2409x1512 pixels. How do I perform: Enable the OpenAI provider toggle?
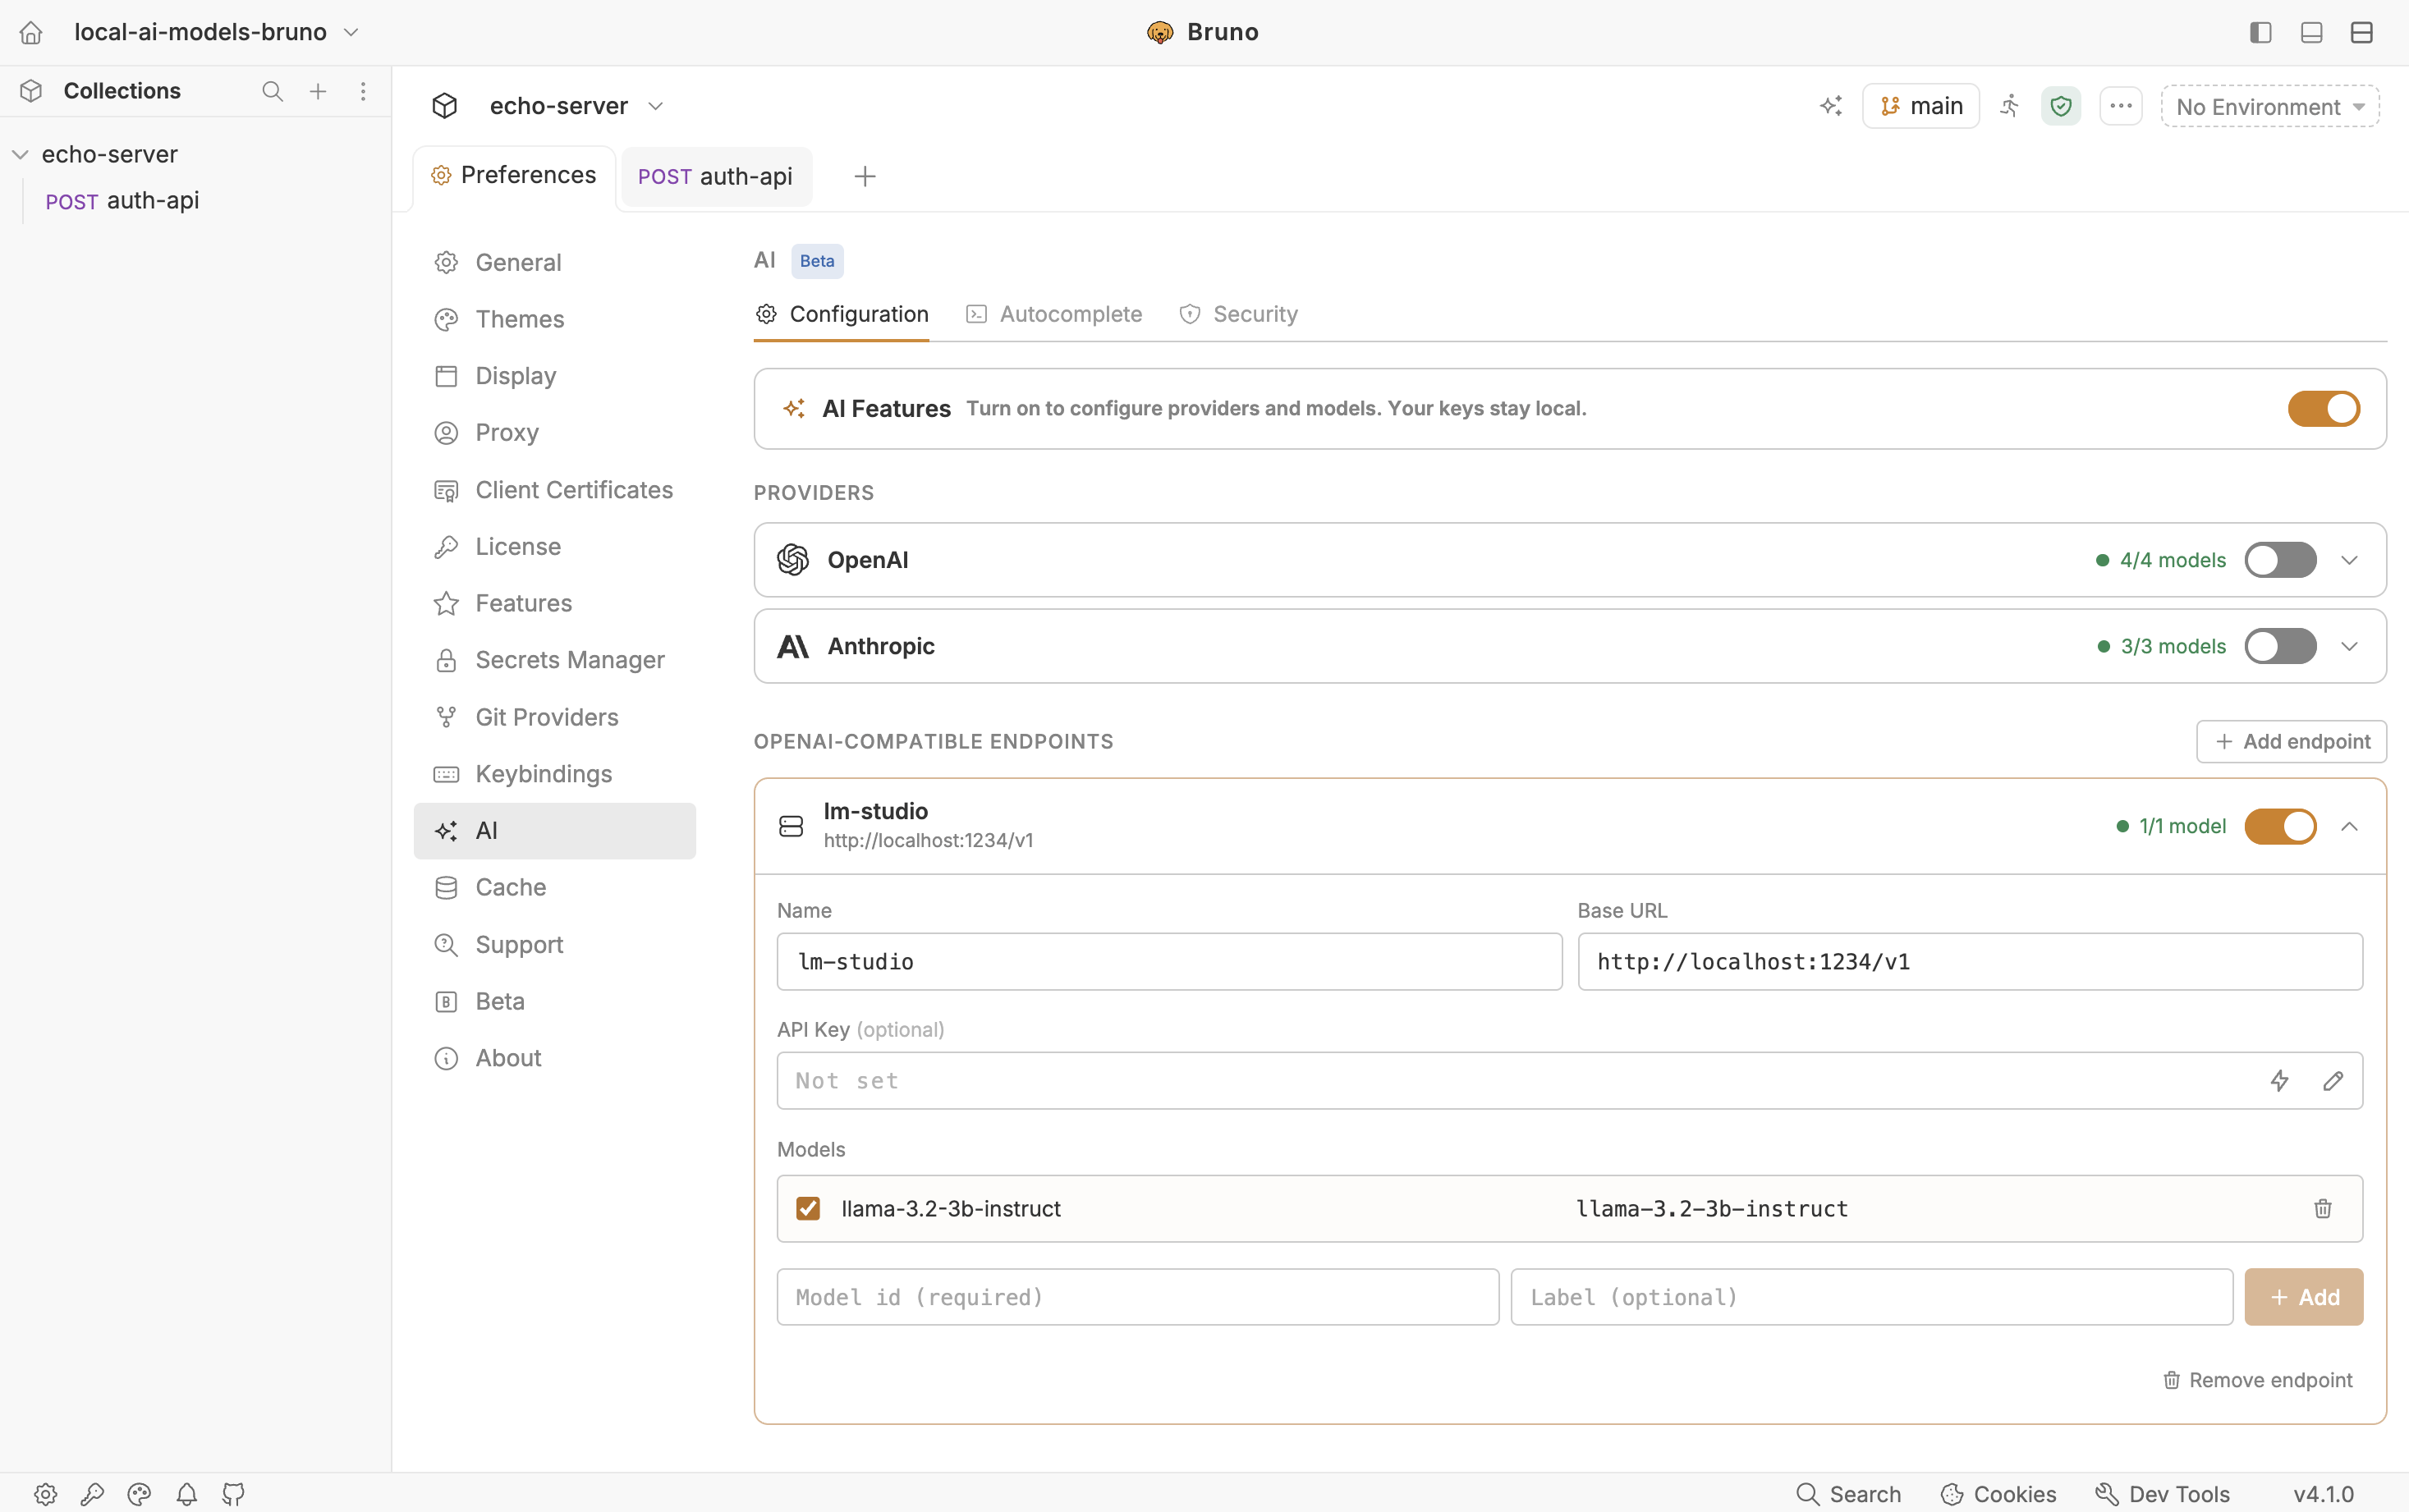tap(2280, 560)
